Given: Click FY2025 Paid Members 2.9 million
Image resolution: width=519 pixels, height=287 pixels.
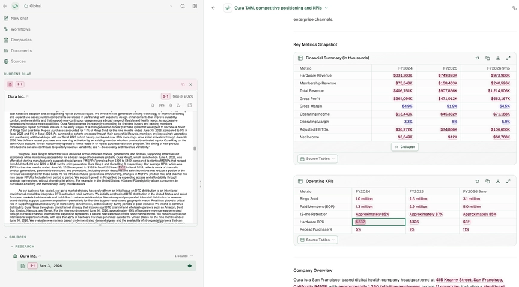Looking at the screenshot, I should click(418, 207).
